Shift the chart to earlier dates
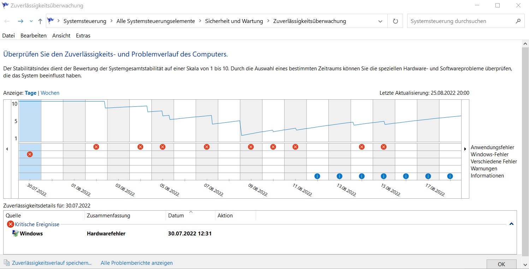This screenshot has width=529, height=269. [x=7, y=149]
